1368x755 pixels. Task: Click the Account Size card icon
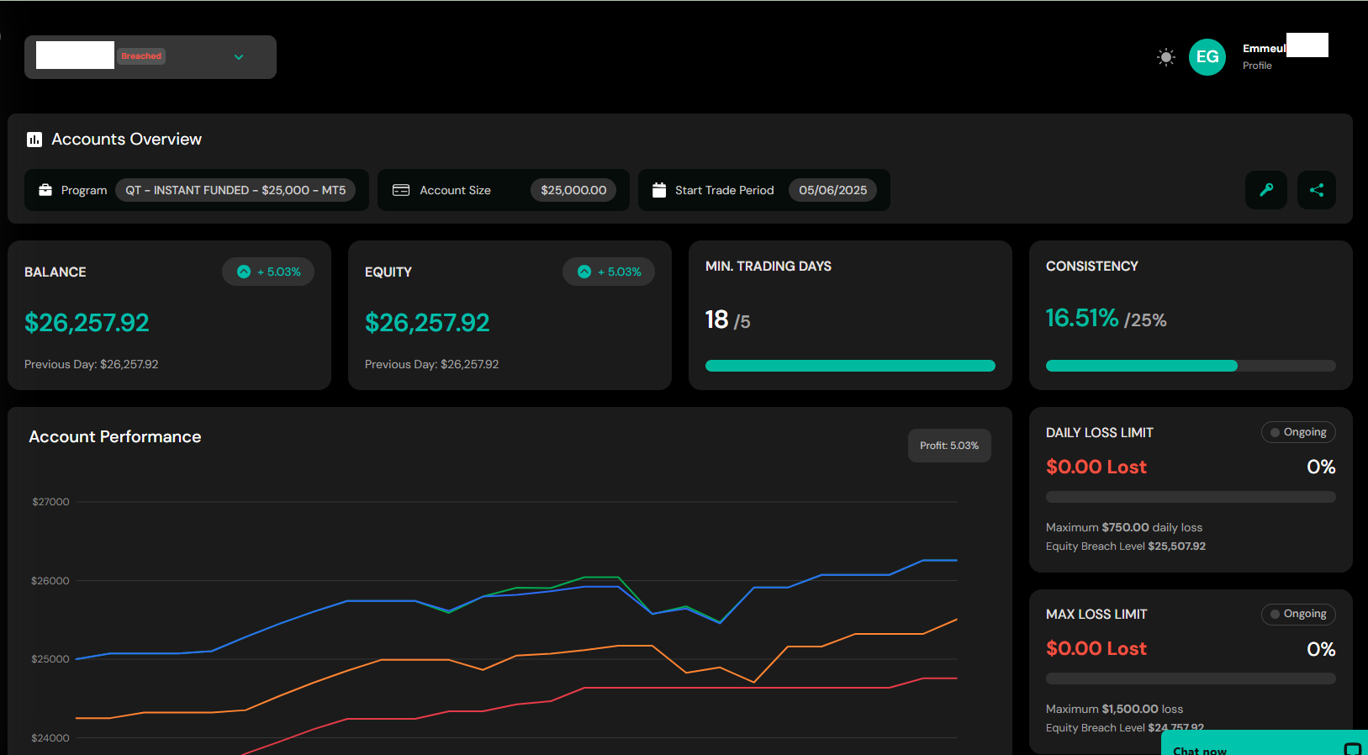tap(401, 190)
